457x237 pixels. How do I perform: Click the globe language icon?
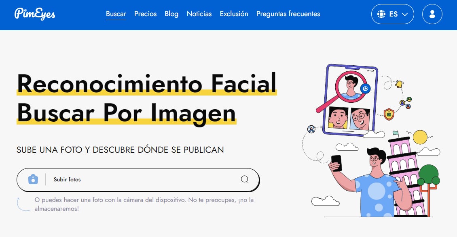[x=381, y=14]
